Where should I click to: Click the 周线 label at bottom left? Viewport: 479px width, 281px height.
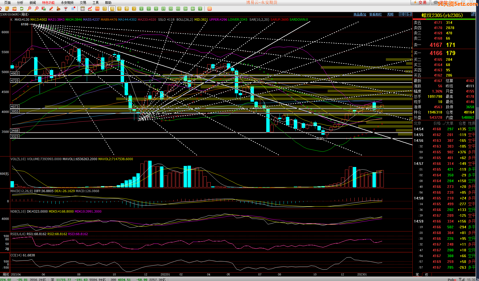click(x=6, y=274)
